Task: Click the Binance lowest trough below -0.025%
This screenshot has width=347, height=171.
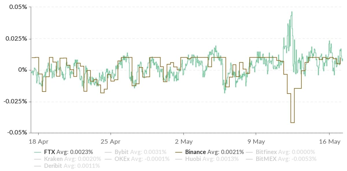Action: coord(292,123)
